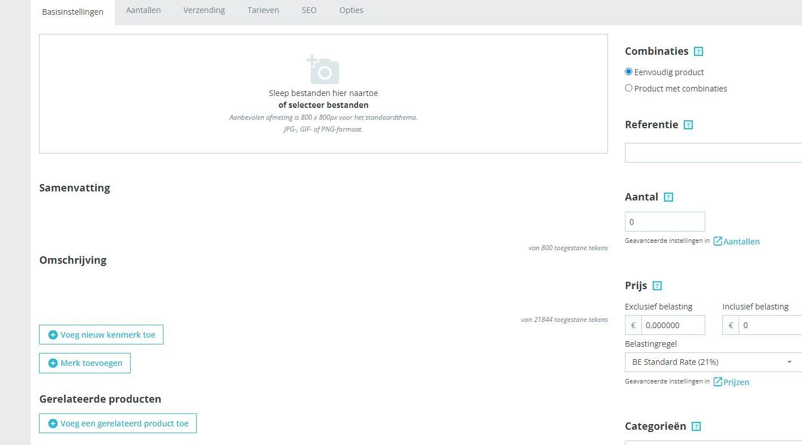Click the external-link icon beside Aantallen
Screen dimensions: 802x445
click(x=718, y=241)
